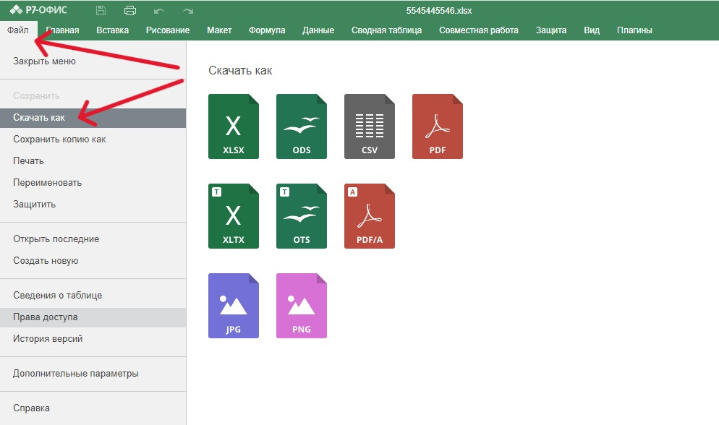Click Закрыть меню in sidebar

coord(44,61)
